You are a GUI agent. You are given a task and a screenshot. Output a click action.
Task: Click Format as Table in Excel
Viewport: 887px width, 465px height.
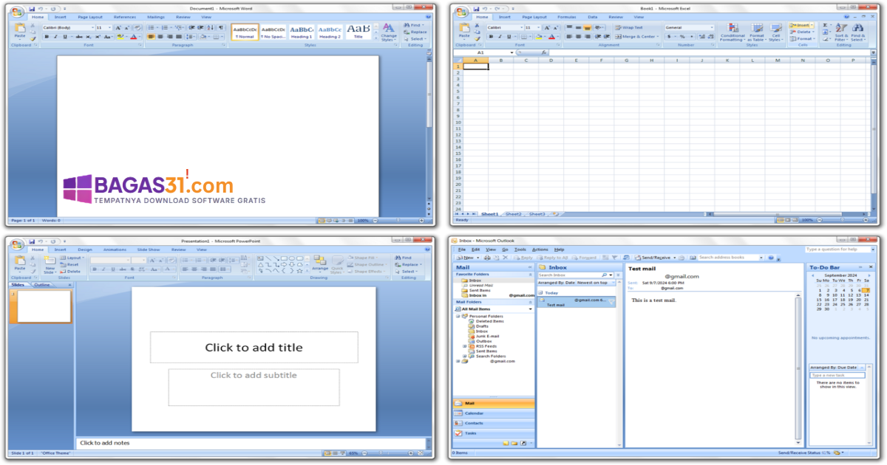click(x=757, y=32)
